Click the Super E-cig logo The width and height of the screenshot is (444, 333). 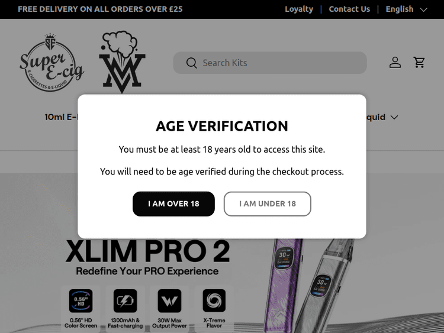pyautogui.click(x=52, y=63)
